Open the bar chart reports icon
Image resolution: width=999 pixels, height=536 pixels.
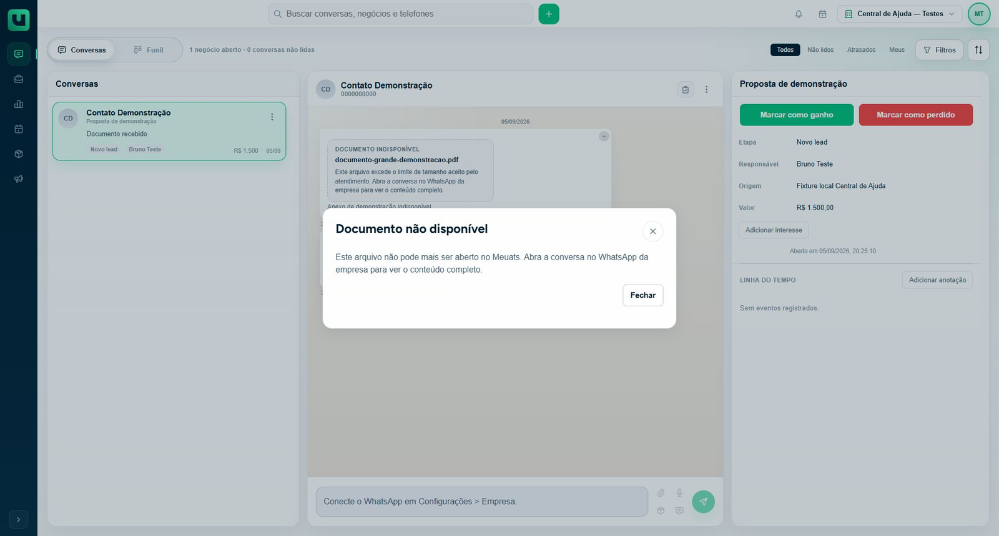point(19,104)
